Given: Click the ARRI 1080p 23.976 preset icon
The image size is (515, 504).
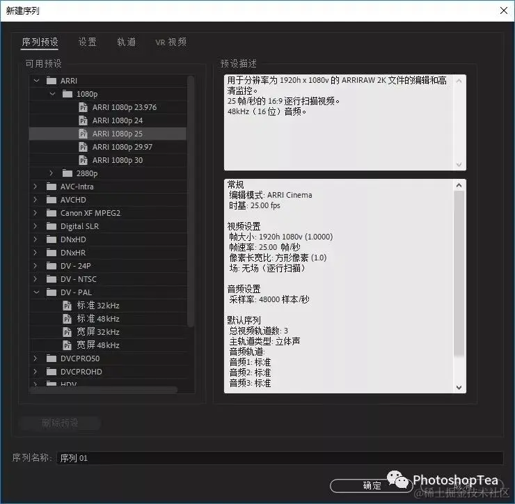Looking at the screenshot, I should (x=83, y=107).
